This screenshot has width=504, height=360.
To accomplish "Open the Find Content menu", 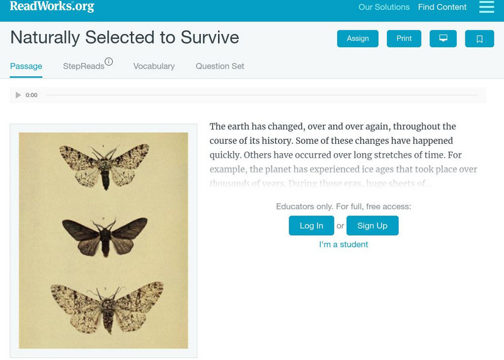I will point(442,8).
